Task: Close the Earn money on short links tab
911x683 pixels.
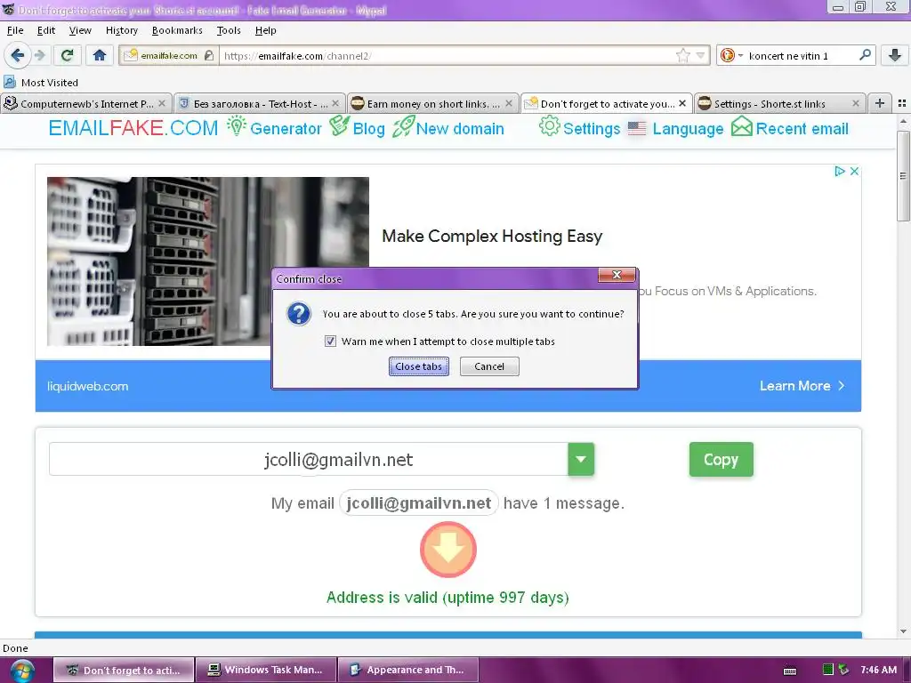Action: pyautogui.click(x=509, y=103)
